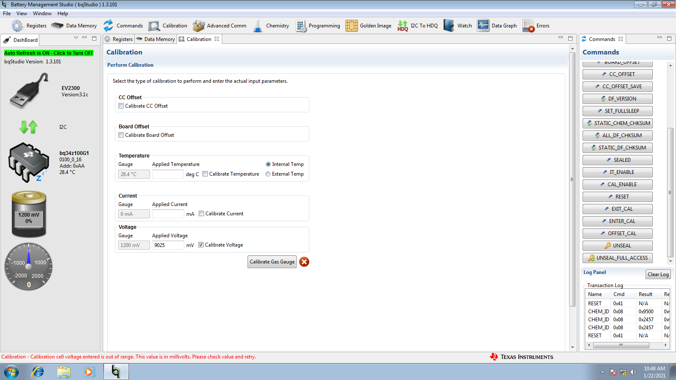The image size is (676, 380).
Task: Open Advanced Comm toolbar icon
Action: point(199,26)
